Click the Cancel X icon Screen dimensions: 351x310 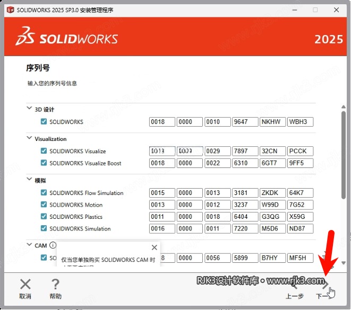click(25, 285)
